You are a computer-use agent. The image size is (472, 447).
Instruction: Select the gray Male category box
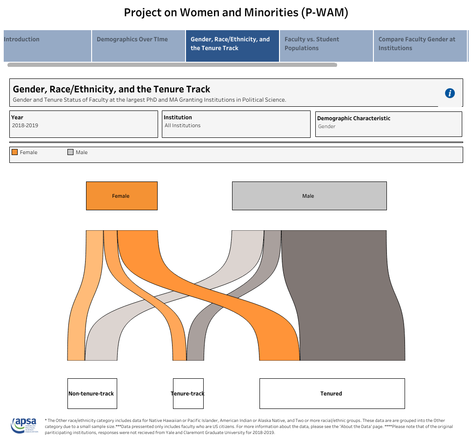point(309,196)
